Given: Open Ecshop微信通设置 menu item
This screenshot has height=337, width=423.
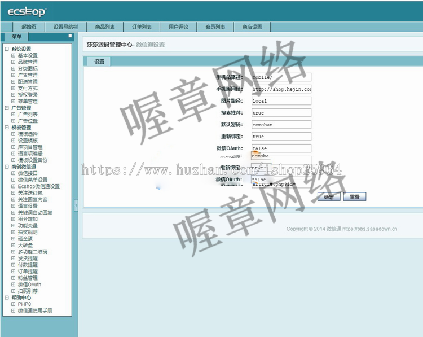Looking at the screenshot, I should tap(38, 186).
